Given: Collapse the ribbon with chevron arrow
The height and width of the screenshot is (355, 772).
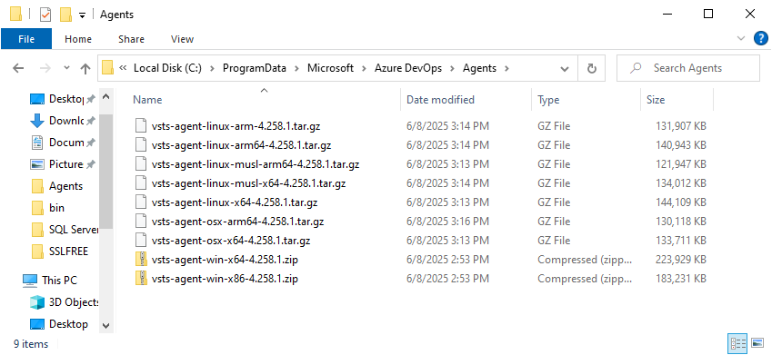Looking at the screenshot, I should click(741, 38).
